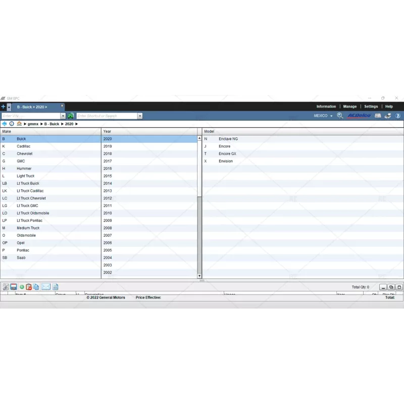Select Chevrolet in the Make list
This screenshot has height=404, width=404.
24,154
